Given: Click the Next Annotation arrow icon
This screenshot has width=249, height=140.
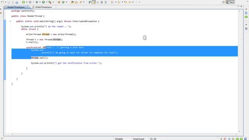Looking at the screenshot, I should click(x=112, y=2).
